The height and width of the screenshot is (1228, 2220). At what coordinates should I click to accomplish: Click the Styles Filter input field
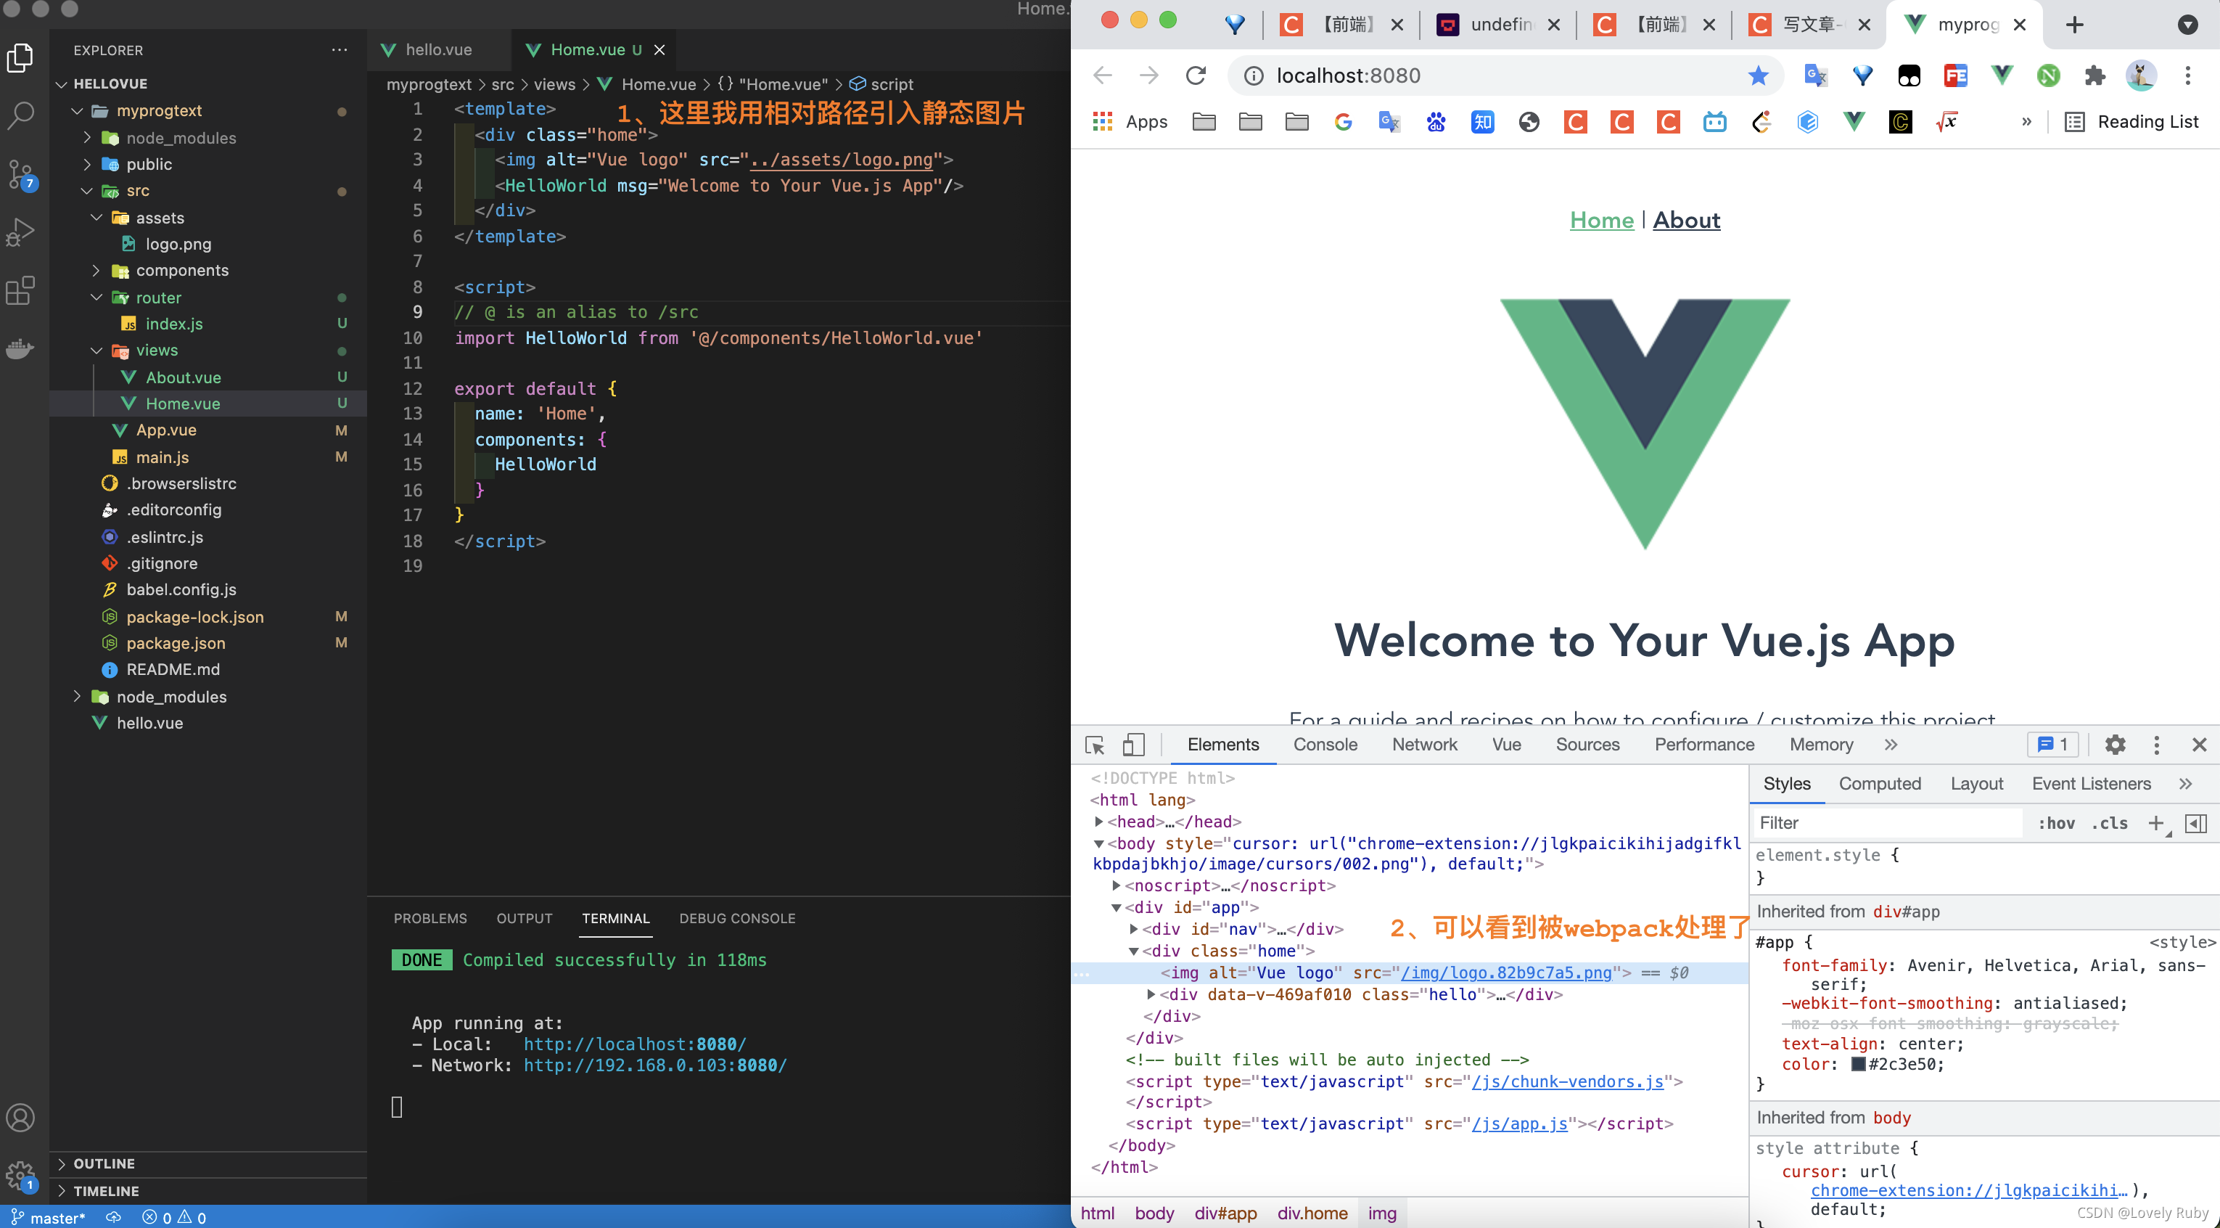click(1887, 824)
